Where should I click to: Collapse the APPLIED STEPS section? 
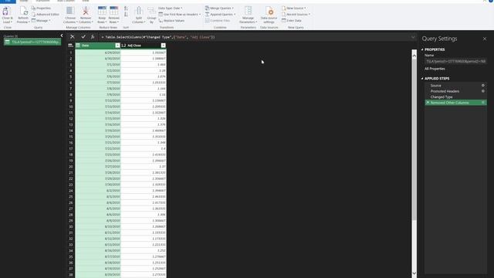(422, 79)
